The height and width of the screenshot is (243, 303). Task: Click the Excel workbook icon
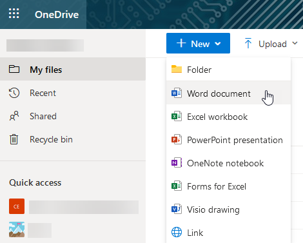177,116
